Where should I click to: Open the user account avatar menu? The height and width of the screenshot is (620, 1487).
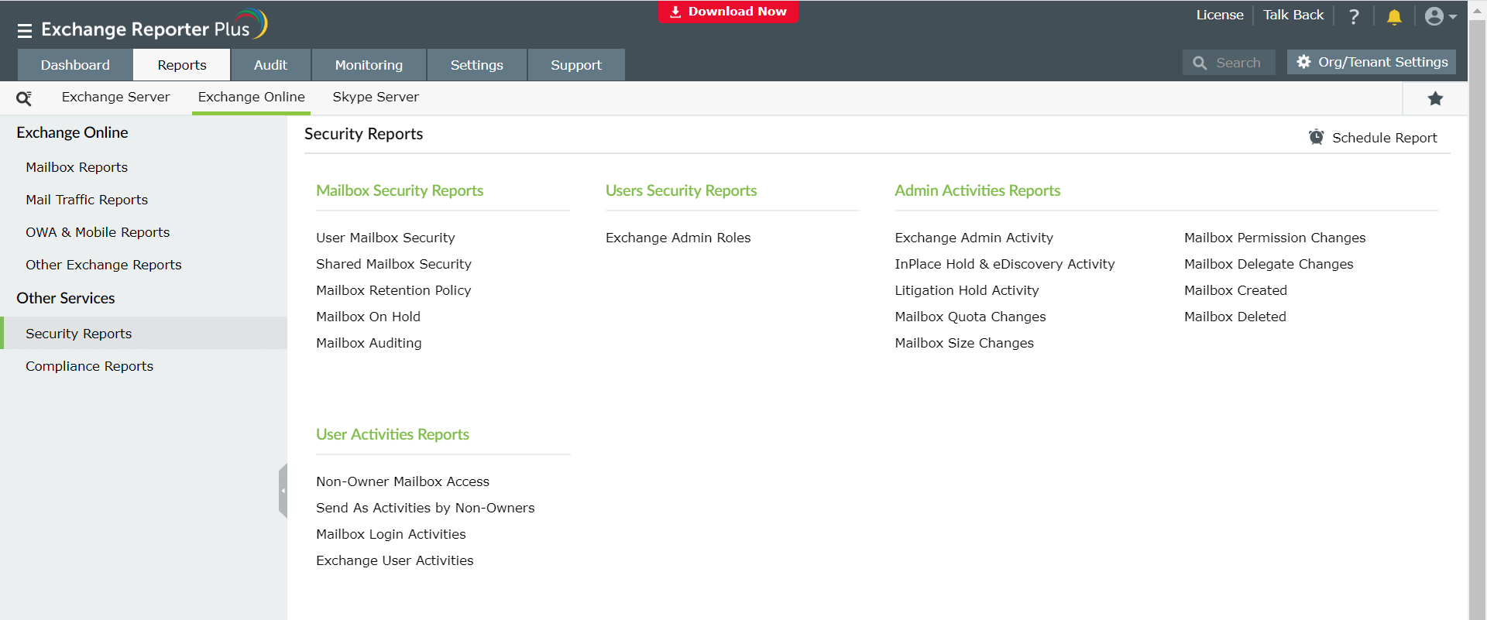1441,16
